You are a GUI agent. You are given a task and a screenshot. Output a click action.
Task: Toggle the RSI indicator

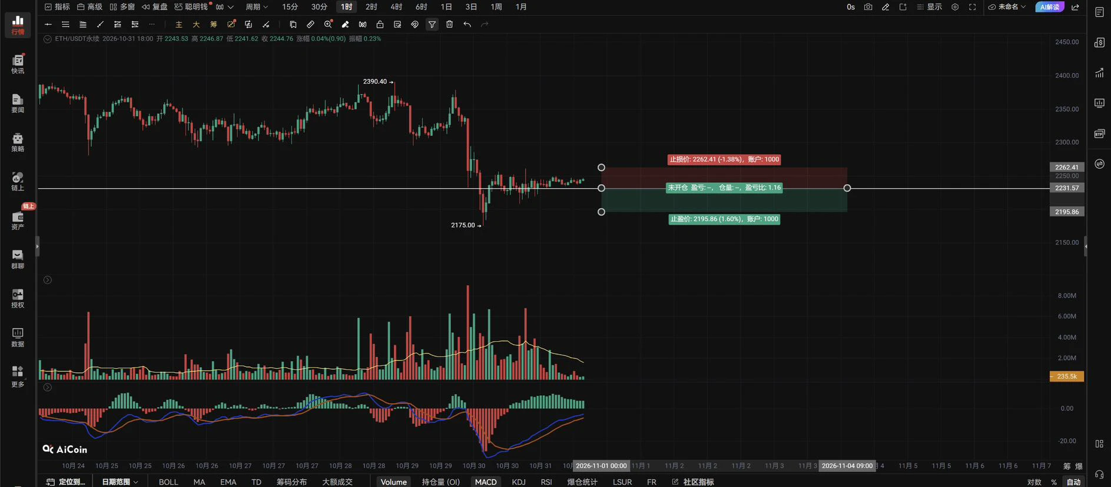[546, 482]
